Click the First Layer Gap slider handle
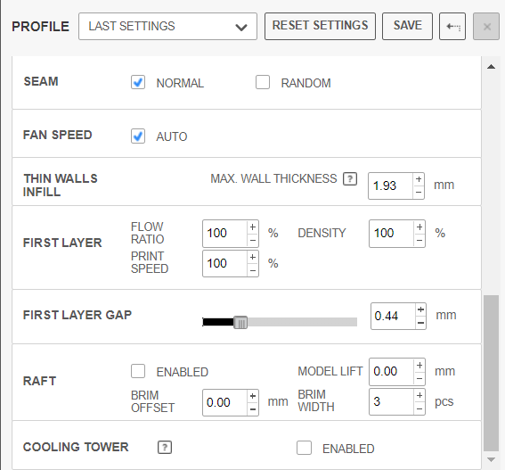The image size is (505, 470). tap(240, 322)
